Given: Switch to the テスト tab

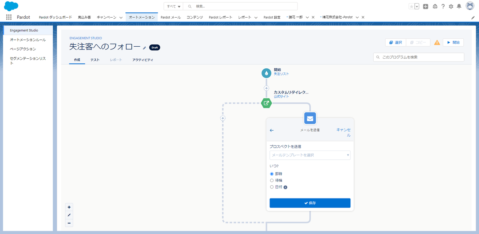Looking at the screenshot, I should (95, 60).
